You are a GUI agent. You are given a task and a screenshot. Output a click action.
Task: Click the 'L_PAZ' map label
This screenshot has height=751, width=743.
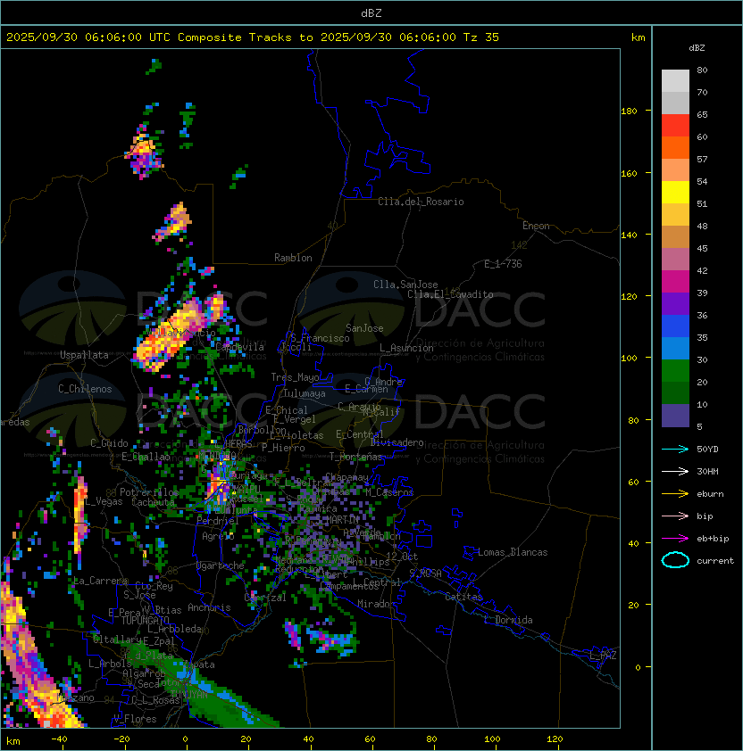pyautogui.click(x=603, y=656)
